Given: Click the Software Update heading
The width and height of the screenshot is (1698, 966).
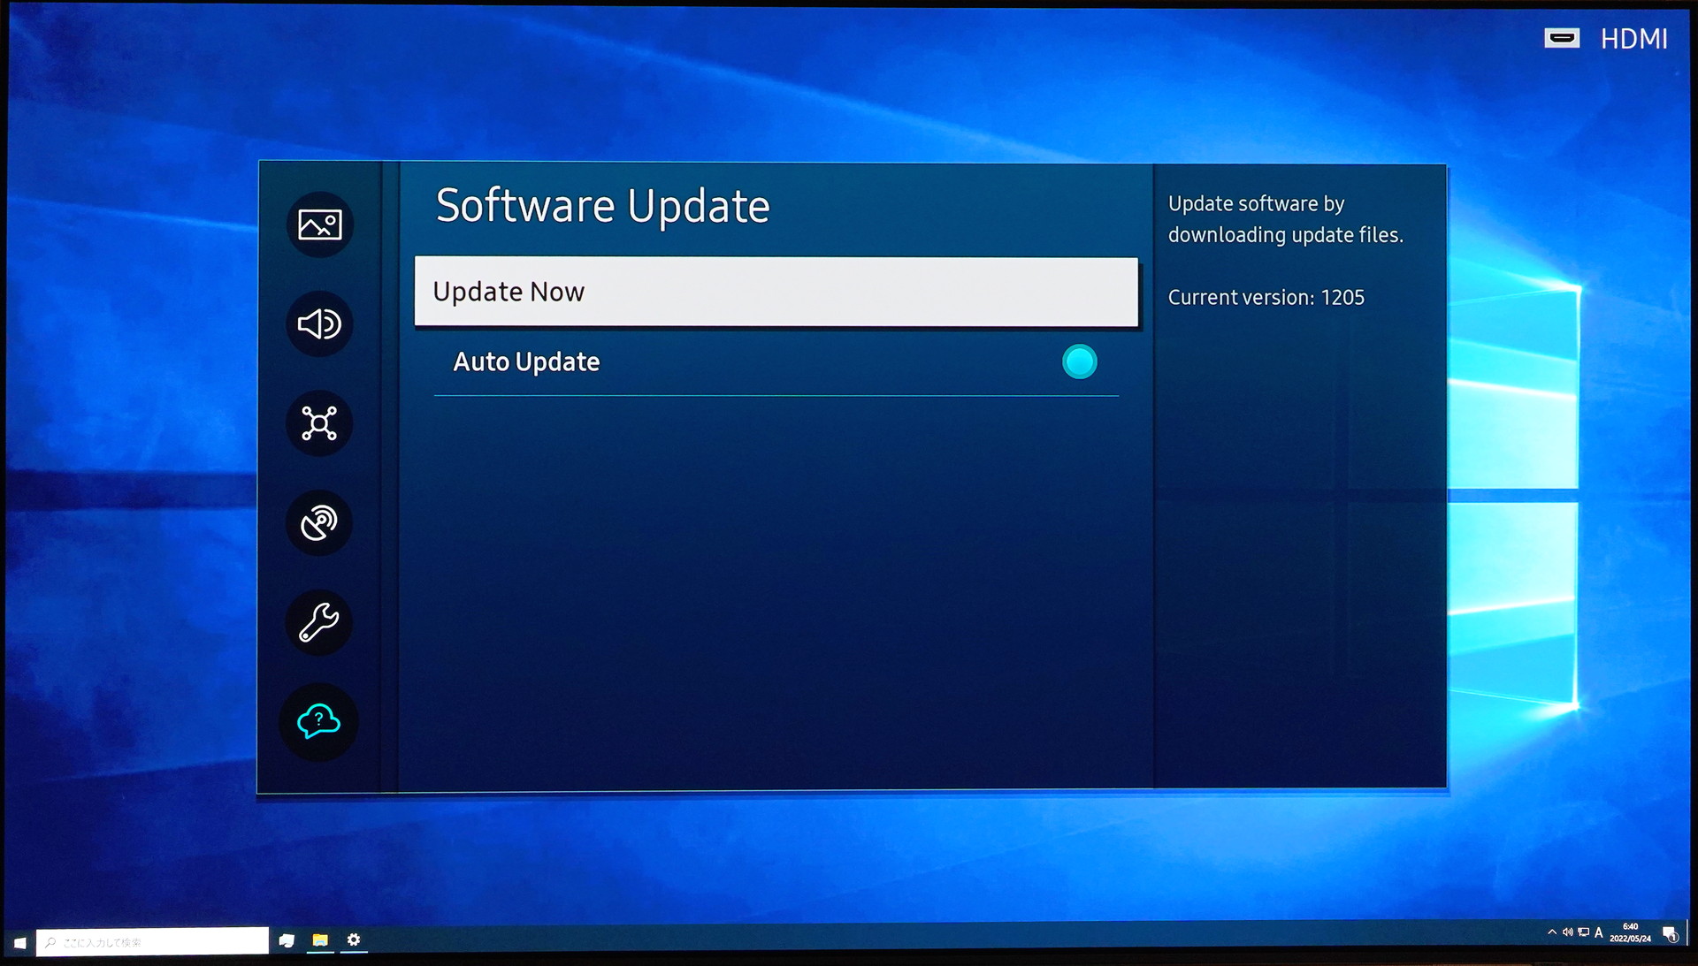Looking at the screenshot, I should point(603,206).
